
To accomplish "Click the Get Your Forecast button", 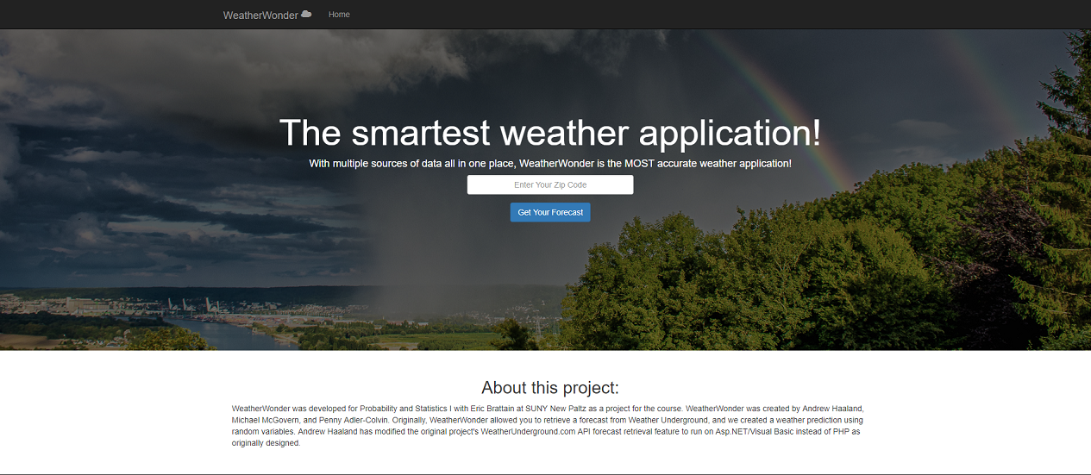I will click(x=550, y=212).
